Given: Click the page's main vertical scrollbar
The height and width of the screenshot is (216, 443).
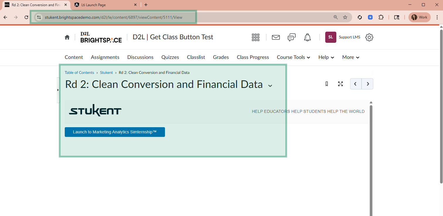Looking at the screenshot, I should coord(441,107).
